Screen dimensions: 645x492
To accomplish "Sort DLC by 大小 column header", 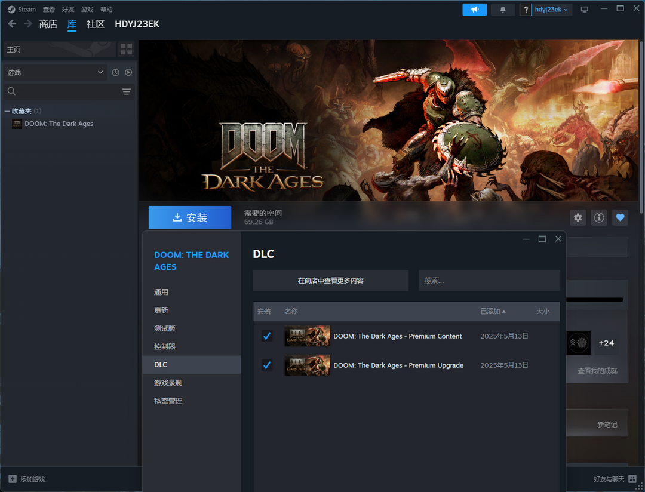I will 543,312.
